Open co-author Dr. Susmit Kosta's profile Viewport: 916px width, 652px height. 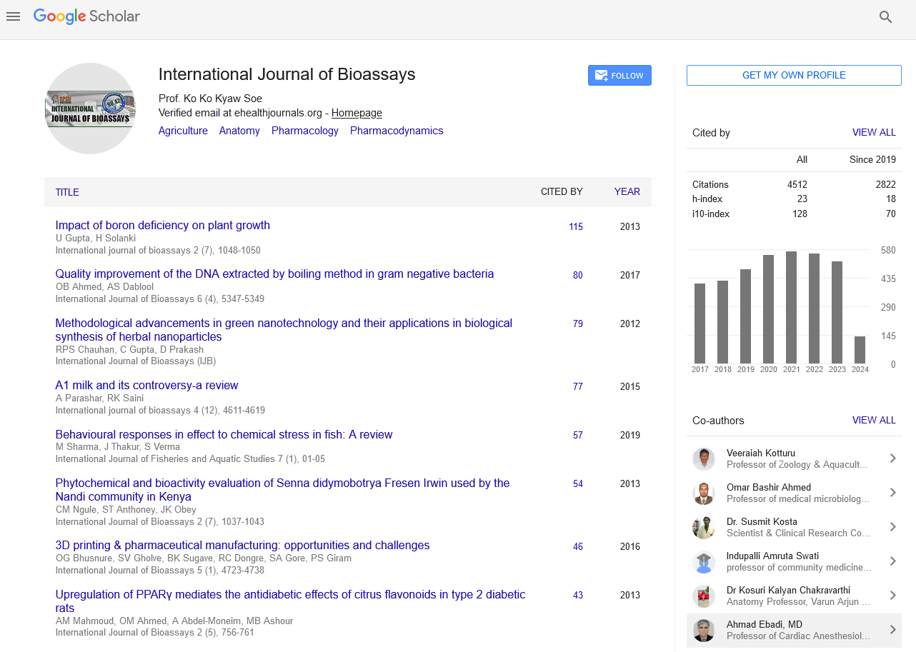point(762,521)
